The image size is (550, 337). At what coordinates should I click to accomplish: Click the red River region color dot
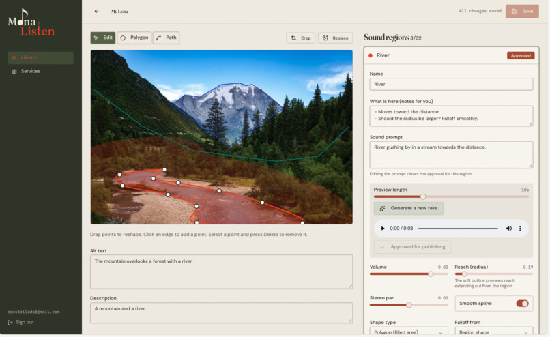click(x=371, y=55)
